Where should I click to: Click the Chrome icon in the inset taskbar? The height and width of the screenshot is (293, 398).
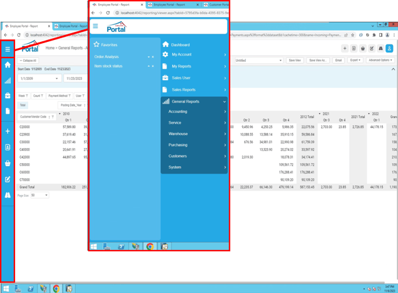(x=150, y=246)
